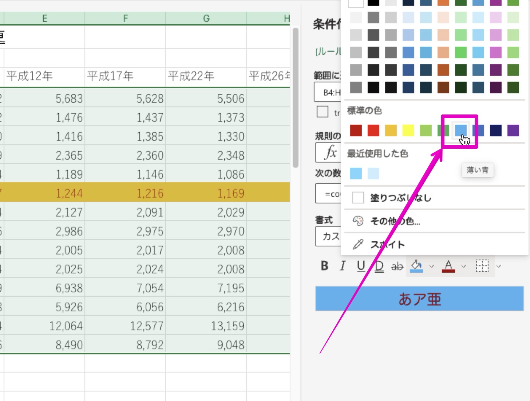Viewport: 530px width, 401px height.
Task: Select cell with value 1,437
Action: click(125, 117)
